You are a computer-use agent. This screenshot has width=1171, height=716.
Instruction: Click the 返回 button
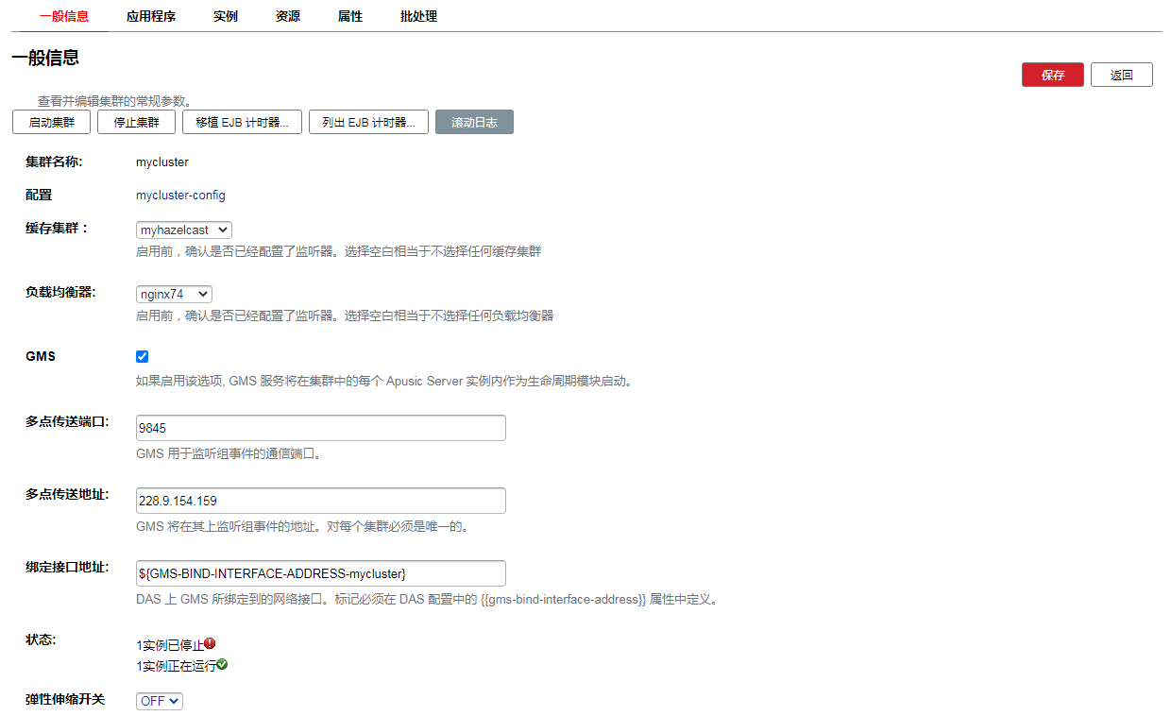click(1121, 76)
